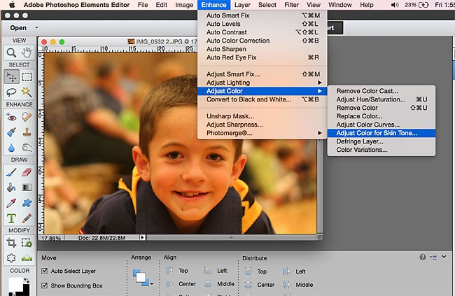Image resolution: width=455 pixels, height=296 pixels.
Task: Align layers to Center
Action: click(x=181, y=284)
